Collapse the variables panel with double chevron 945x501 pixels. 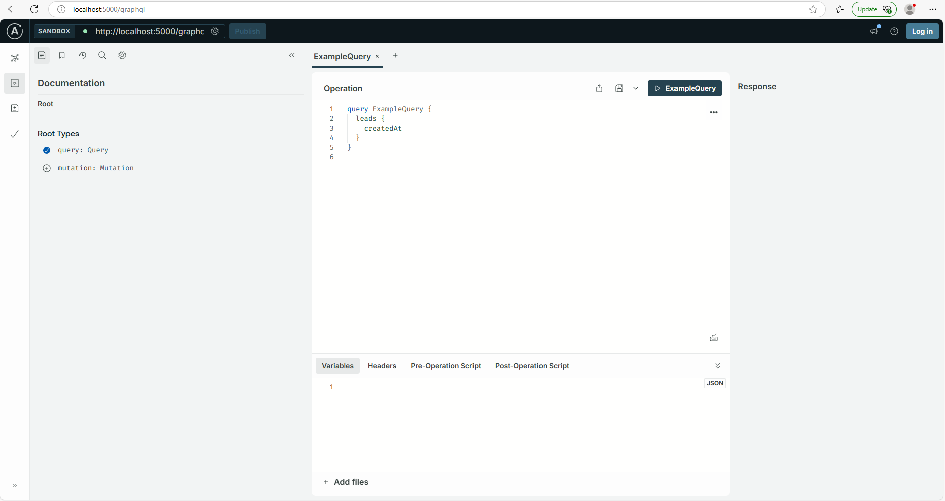[x=718, y=366]
